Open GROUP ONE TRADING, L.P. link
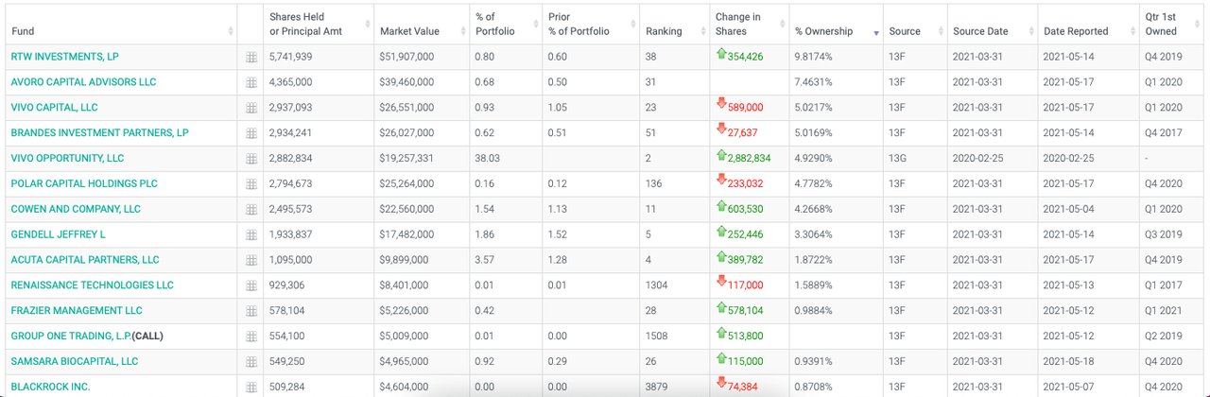The image size is (1210, 397). tap(71, 337)
